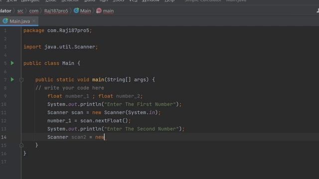
Task: Open the com breadcrumb
Action: pyautogui.click(x=34, y=11)
